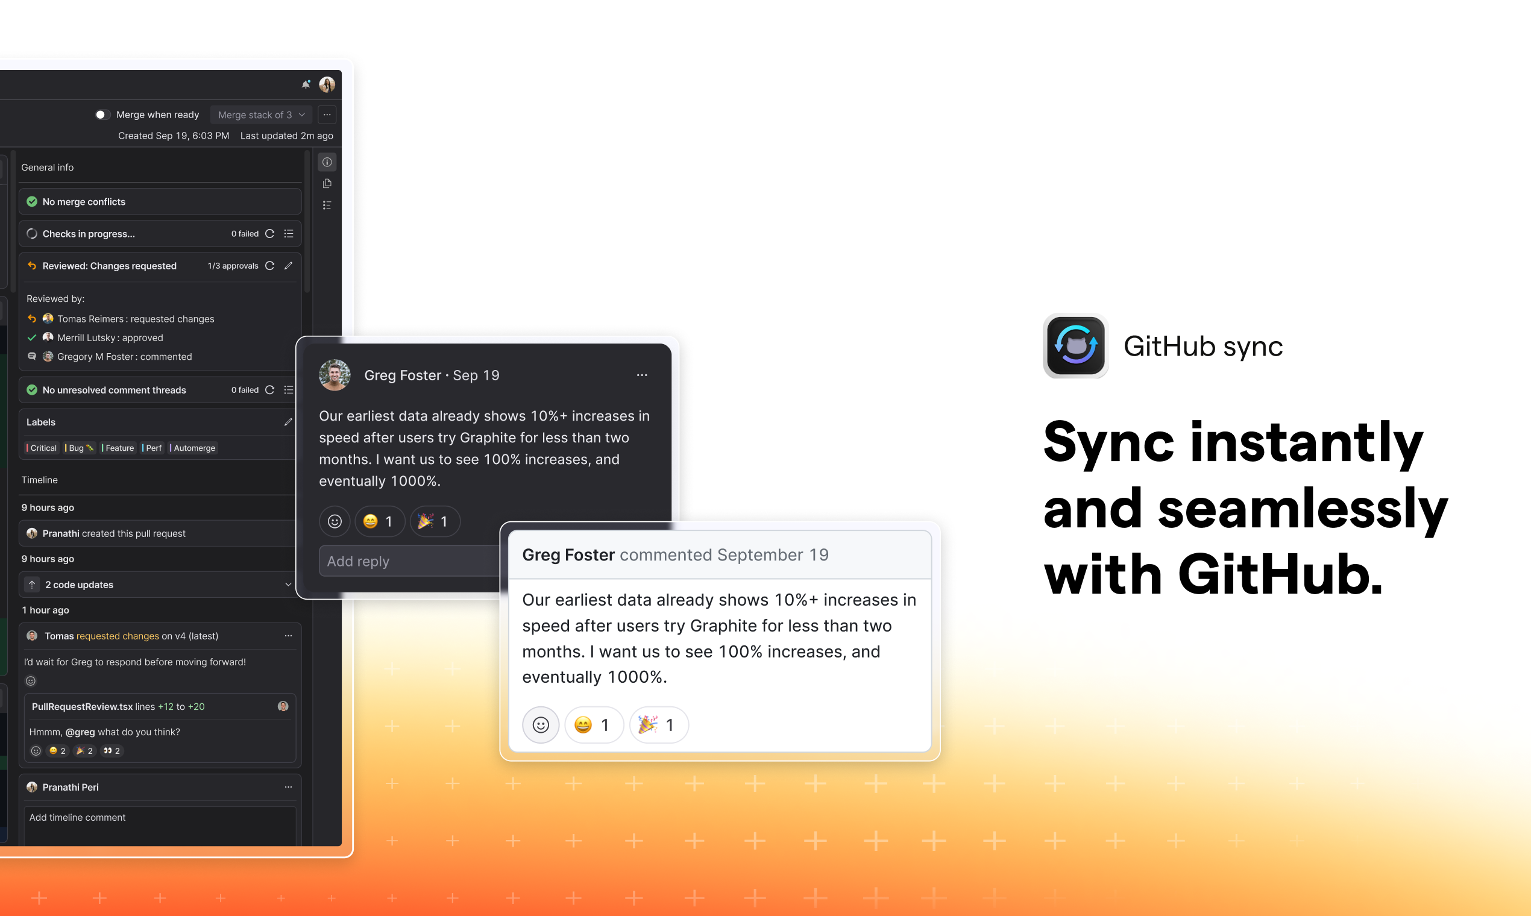
Task: Open PullRequestReview.tsx file reference
Action: [x=82, y=706]
